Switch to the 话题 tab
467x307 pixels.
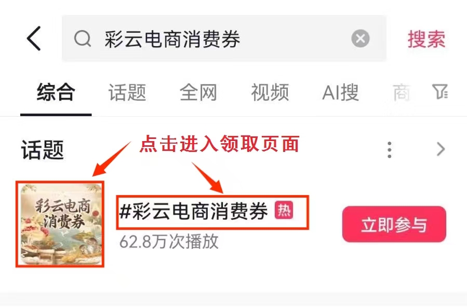point(127,92)
